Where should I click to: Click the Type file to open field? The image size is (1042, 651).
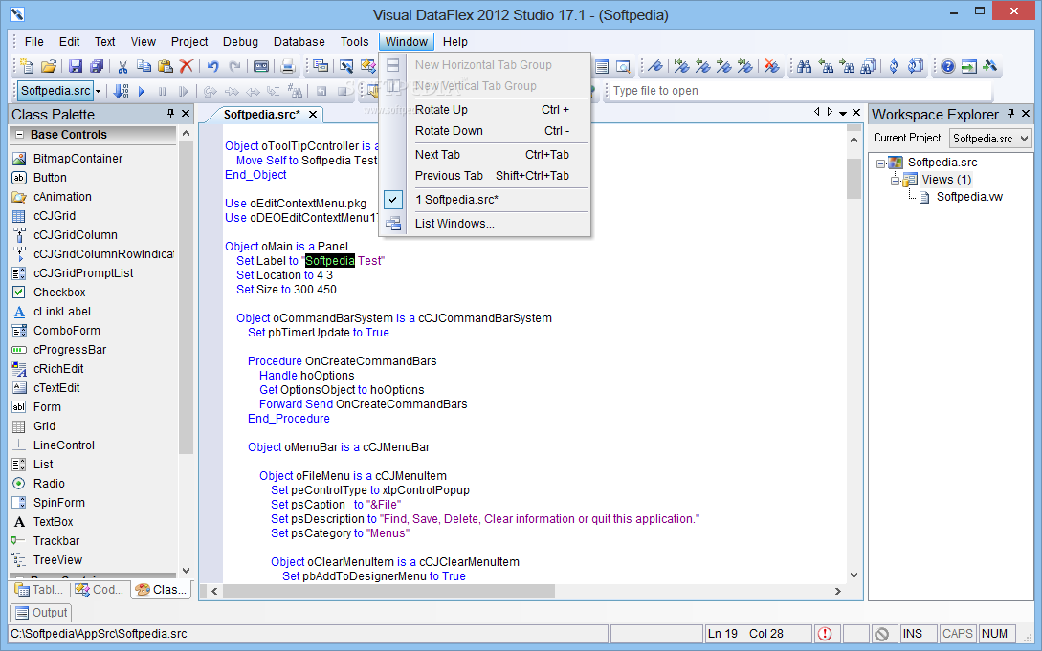(800, 91)
